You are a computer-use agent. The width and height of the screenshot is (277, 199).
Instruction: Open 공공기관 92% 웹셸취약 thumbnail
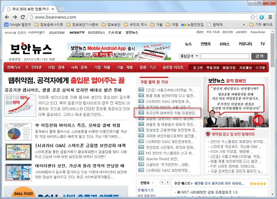point(20,106)
